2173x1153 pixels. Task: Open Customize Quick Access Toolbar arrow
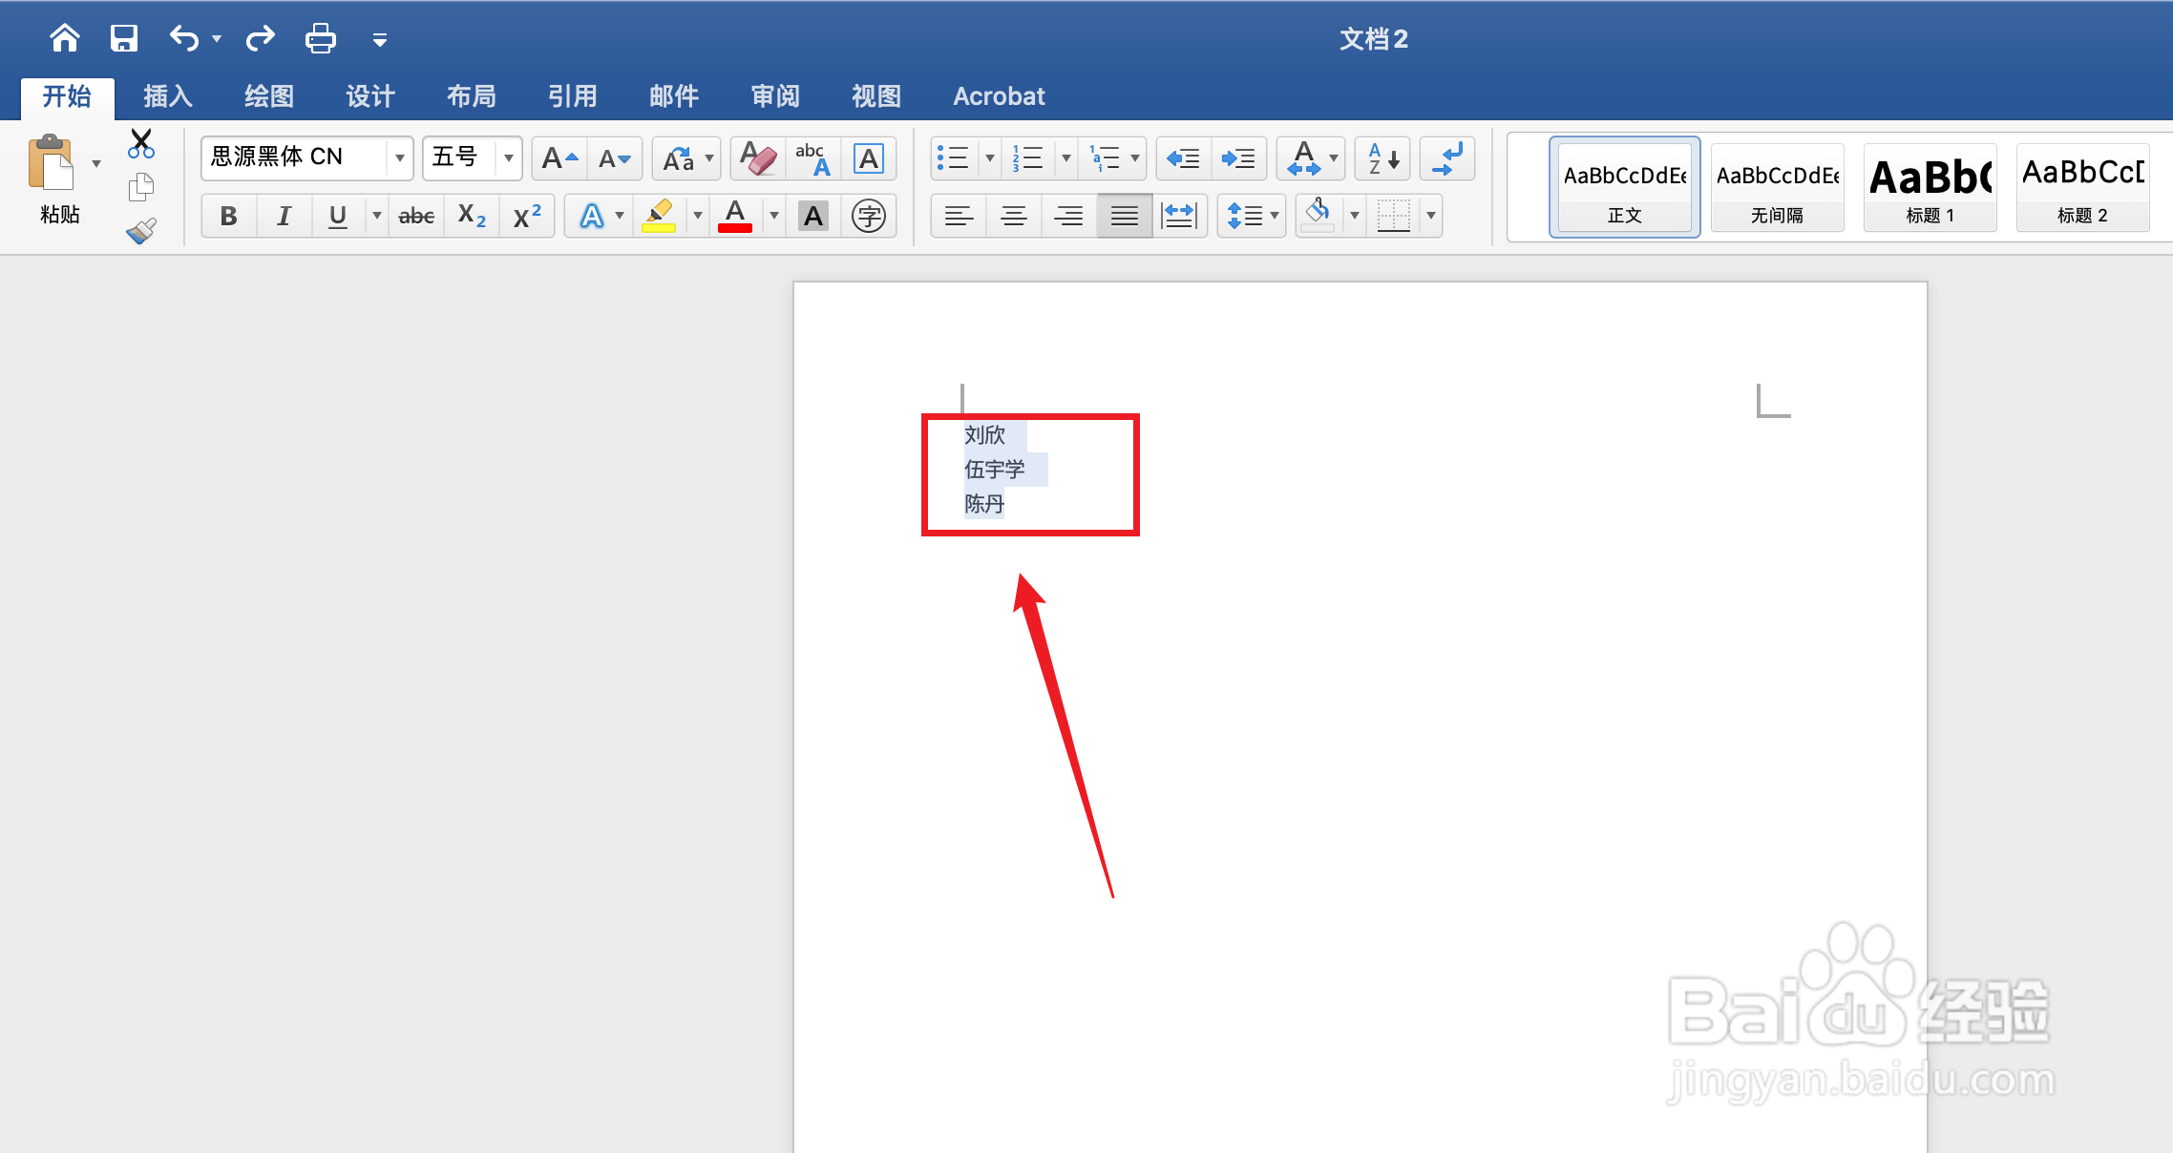coord(380,40)
